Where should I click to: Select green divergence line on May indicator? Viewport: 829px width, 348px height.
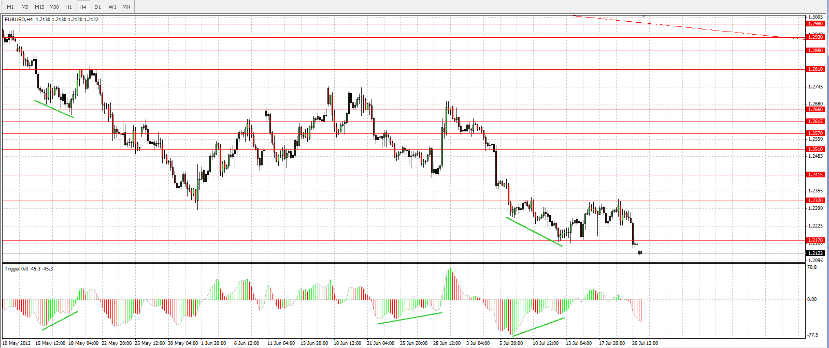pyautogui.click(x=60, y=321)
